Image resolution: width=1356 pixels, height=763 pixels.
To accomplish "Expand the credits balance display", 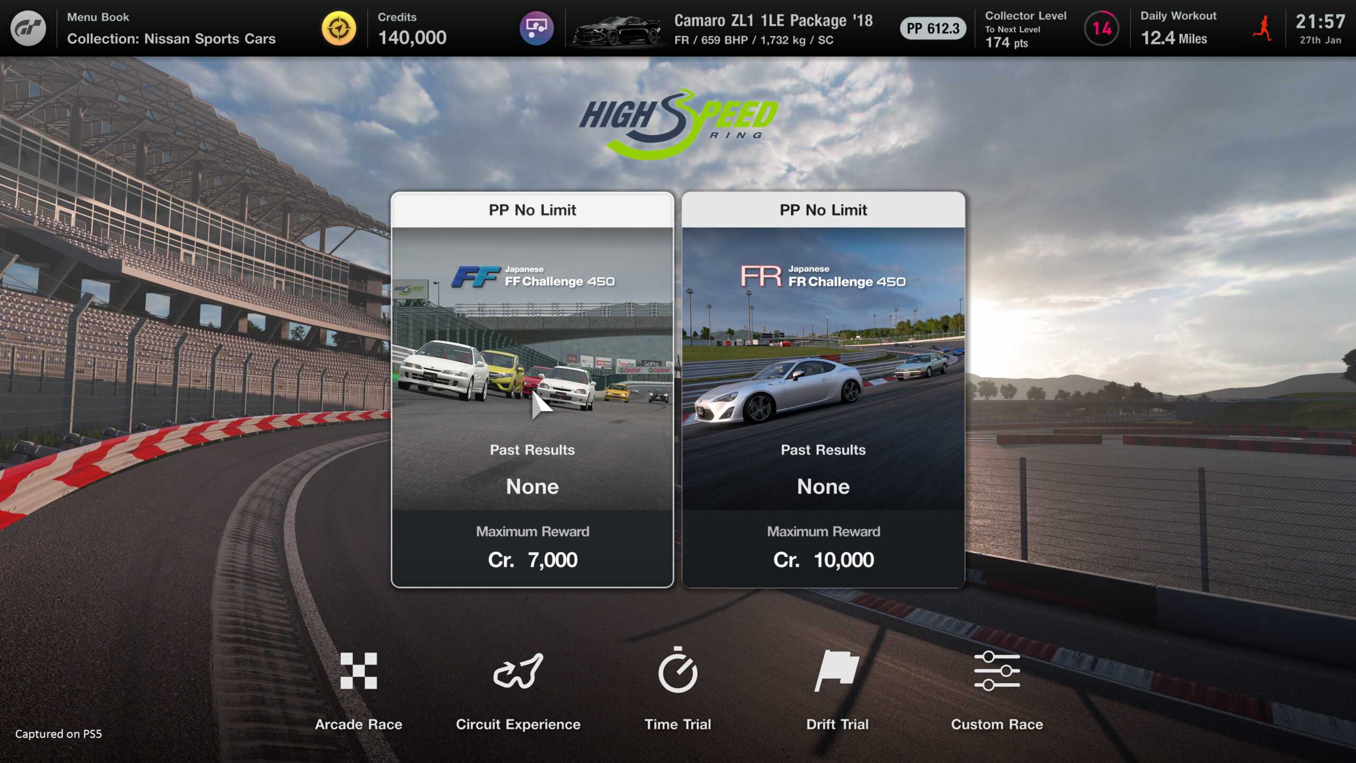I will tap(414, 28).
